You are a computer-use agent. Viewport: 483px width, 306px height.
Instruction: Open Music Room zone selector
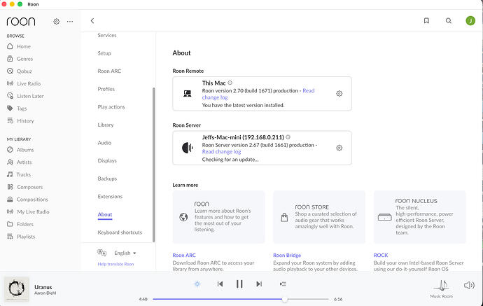tap(442, 289)
